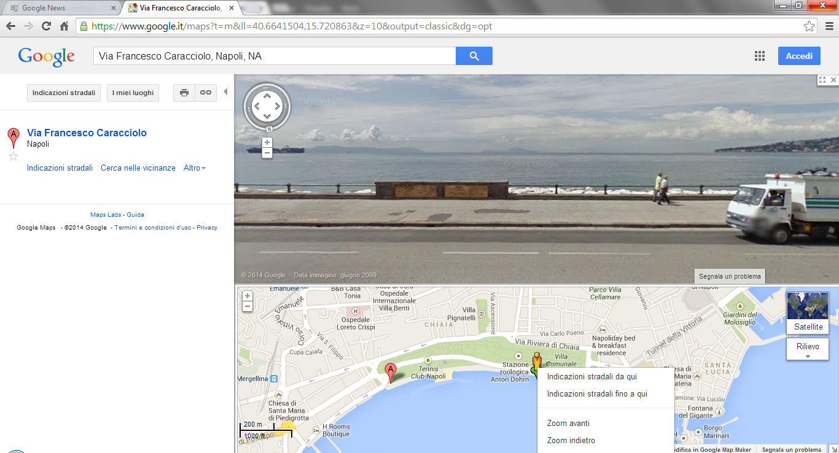Zoom out on the map panel
The width and height of the screenshot is (839, 453).
(x=248, y=306)
